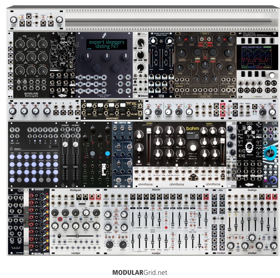Click the RESONANCE knob on Erica Synths Bassline

(x=31, y=57)
